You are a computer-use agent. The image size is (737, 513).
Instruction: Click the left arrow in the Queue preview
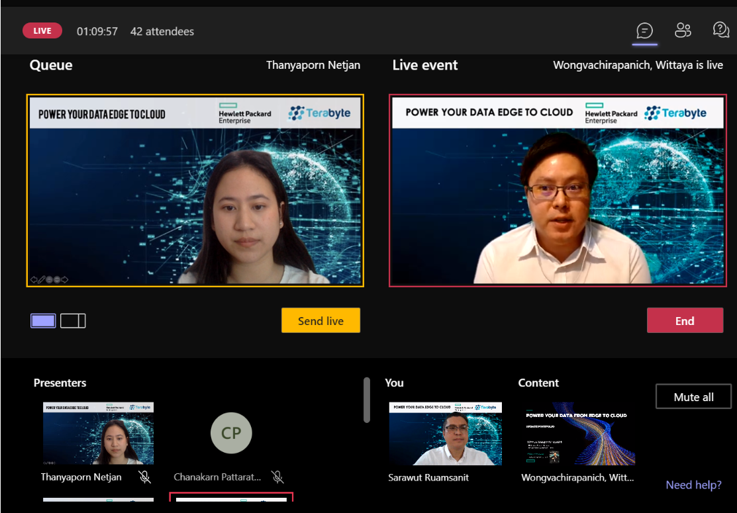click(x=34, y=279)
